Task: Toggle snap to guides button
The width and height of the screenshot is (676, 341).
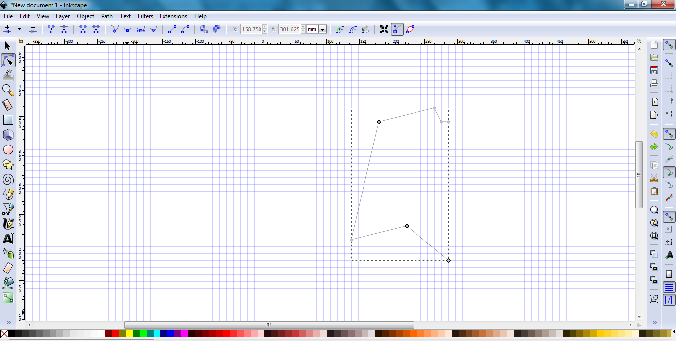Action: click(x=669, y=300)
